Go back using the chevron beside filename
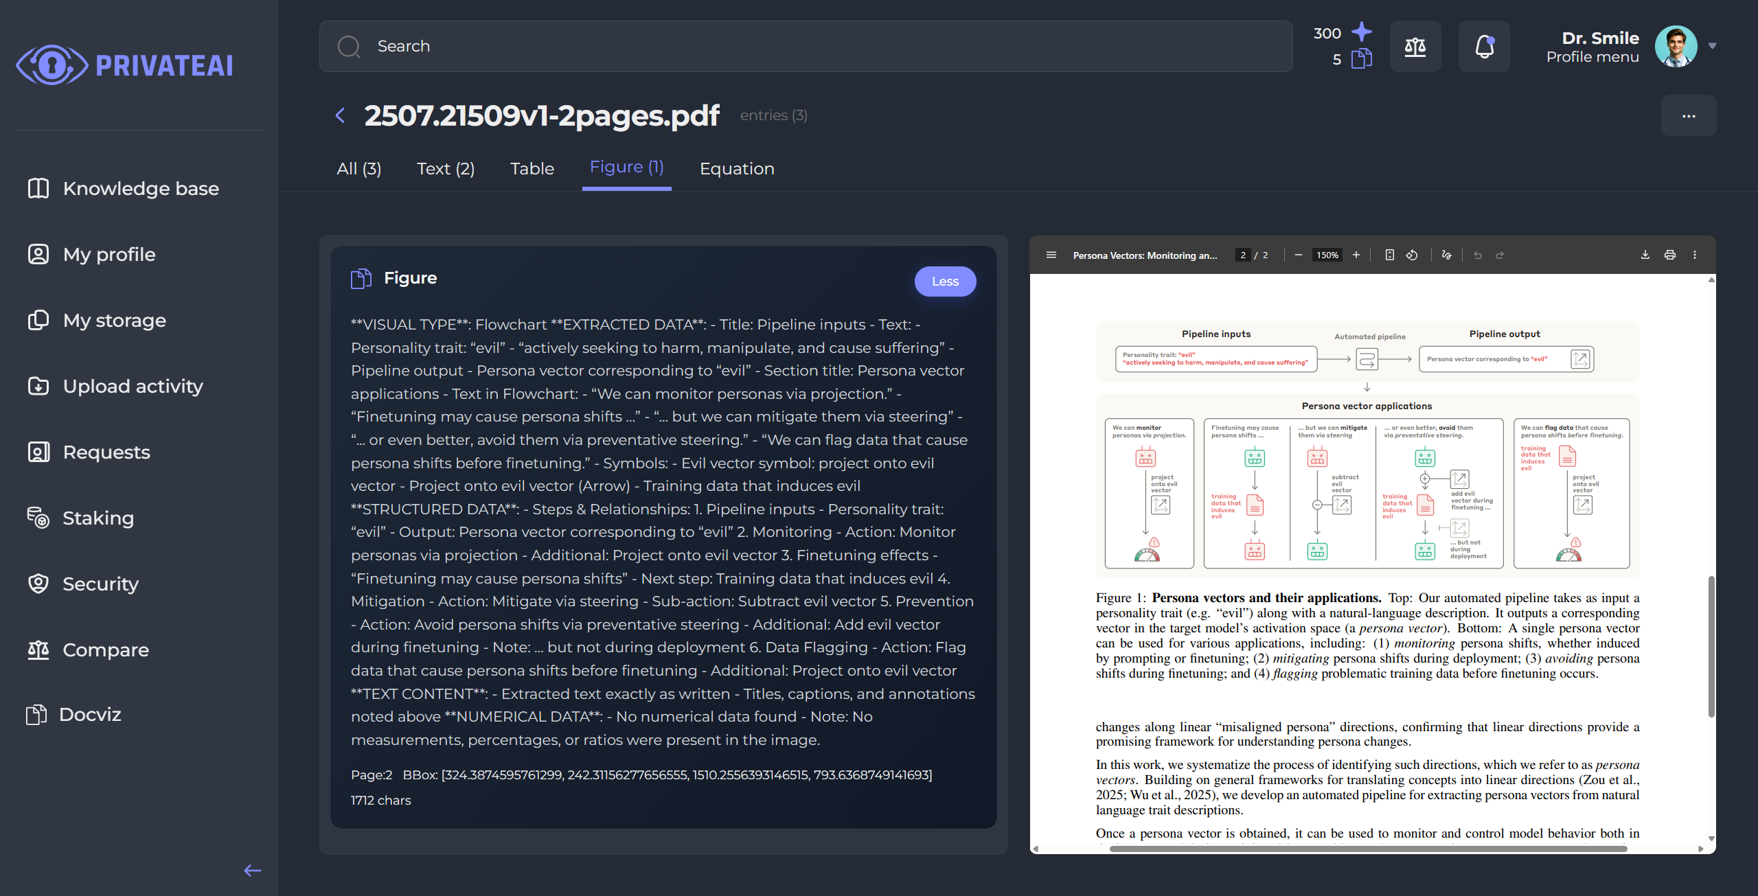 point(340,115)
